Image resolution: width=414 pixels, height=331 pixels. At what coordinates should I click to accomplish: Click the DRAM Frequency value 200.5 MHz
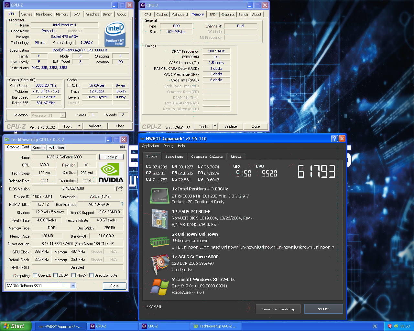[216, 51]
